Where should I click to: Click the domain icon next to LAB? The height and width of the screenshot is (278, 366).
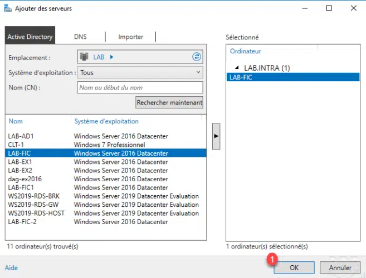coord(85,57)
